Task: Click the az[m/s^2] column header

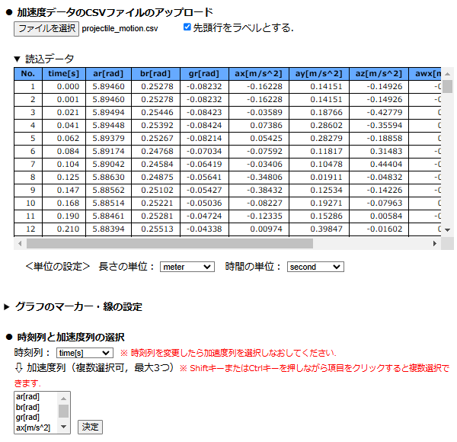Action: (379, 74)
